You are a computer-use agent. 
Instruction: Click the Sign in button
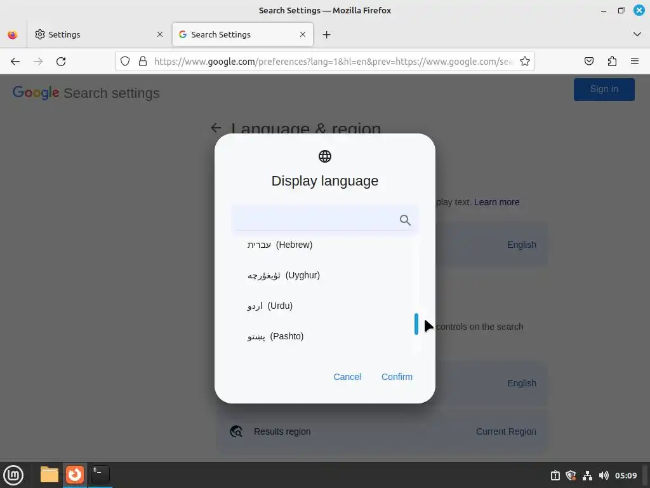click(x=604, y=89)
